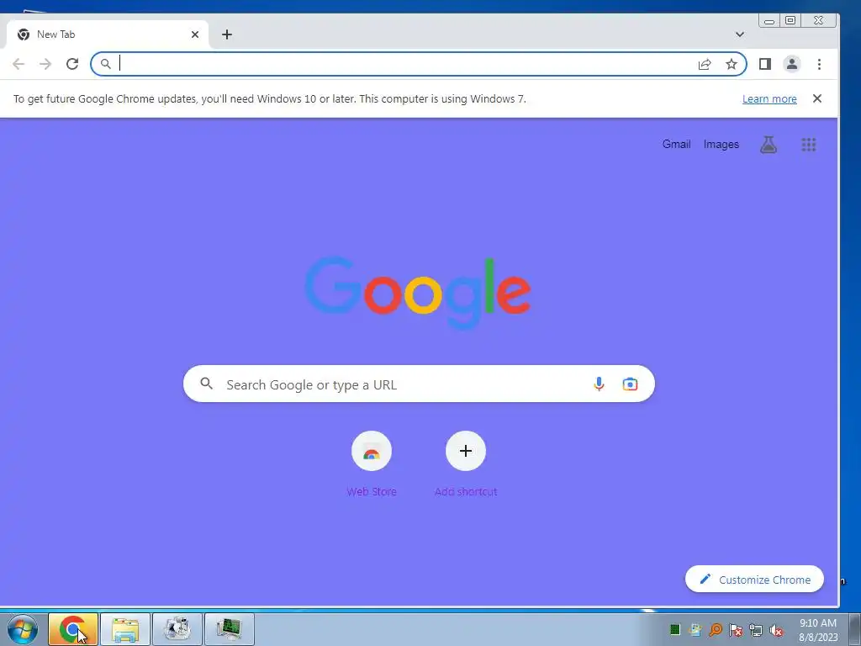Close the New Tab tab
Image resolution: width=861 pixels, height=646 pixels.
(195, 34)
